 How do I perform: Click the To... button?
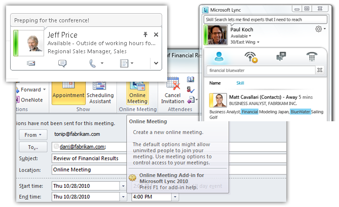(33, 147)
